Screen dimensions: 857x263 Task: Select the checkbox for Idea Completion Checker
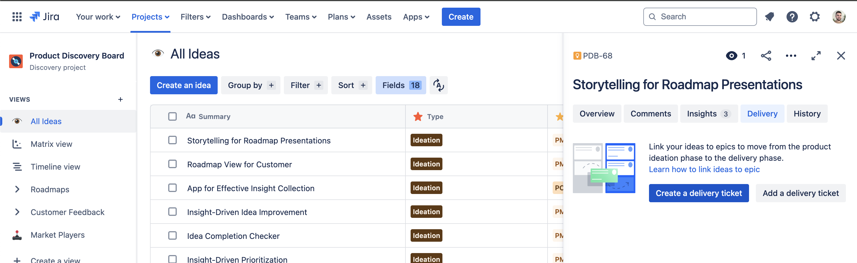[172, 236]
